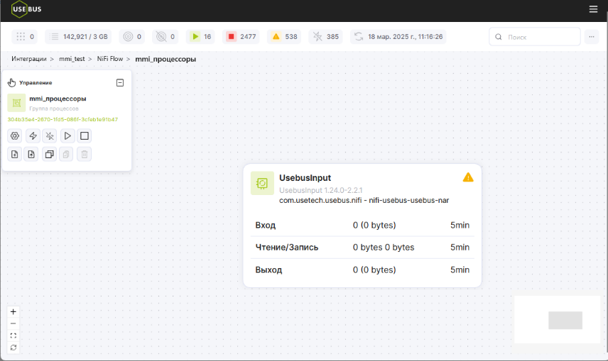
Task: Stop the process group with square button
Action: tap(84, 136)
